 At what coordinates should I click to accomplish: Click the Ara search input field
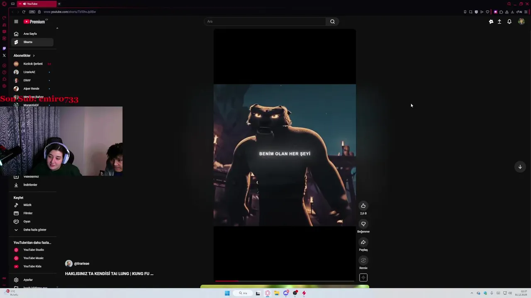pos(265,22)
